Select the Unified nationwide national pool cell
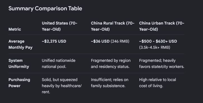203x103 pixels. 59,63
